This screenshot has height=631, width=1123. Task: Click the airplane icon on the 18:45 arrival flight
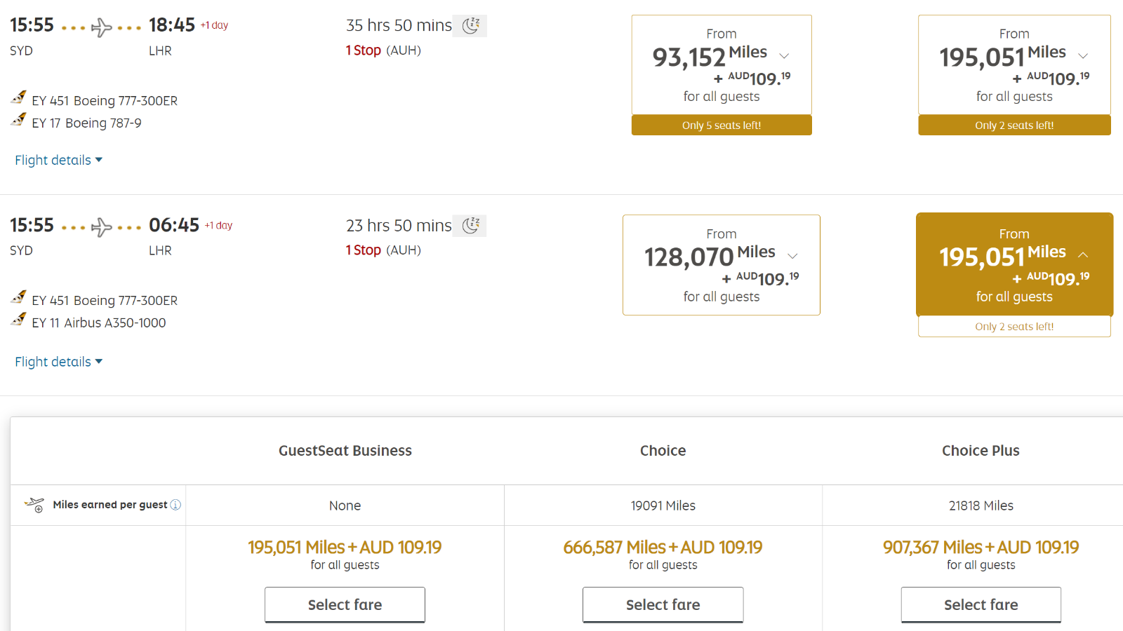coord(102,27)
